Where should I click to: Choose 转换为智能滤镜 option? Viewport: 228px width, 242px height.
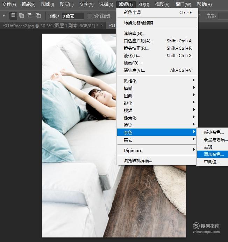coord(157,23)
